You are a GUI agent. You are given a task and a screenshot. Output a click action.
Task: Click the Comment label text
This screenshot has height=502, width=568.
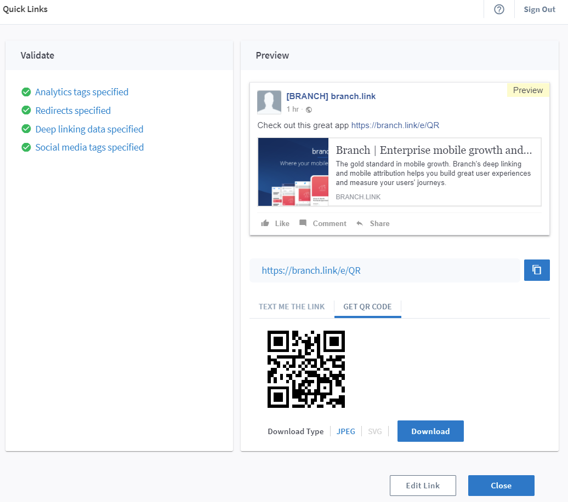coord(330,223)
